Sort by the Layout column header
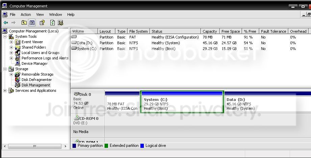311x158 pixels. (x=106, y=31)
